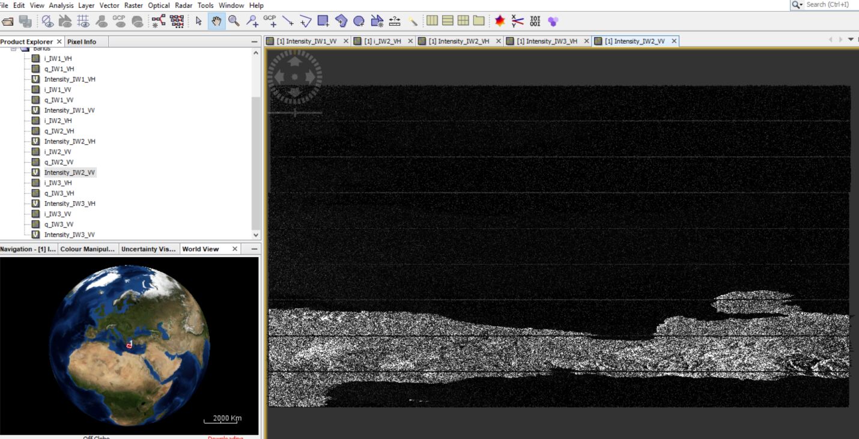The width and height of the screenshot is (859, 439).
Task: Collapse the Bands tree node
Action: click(14, 49)
